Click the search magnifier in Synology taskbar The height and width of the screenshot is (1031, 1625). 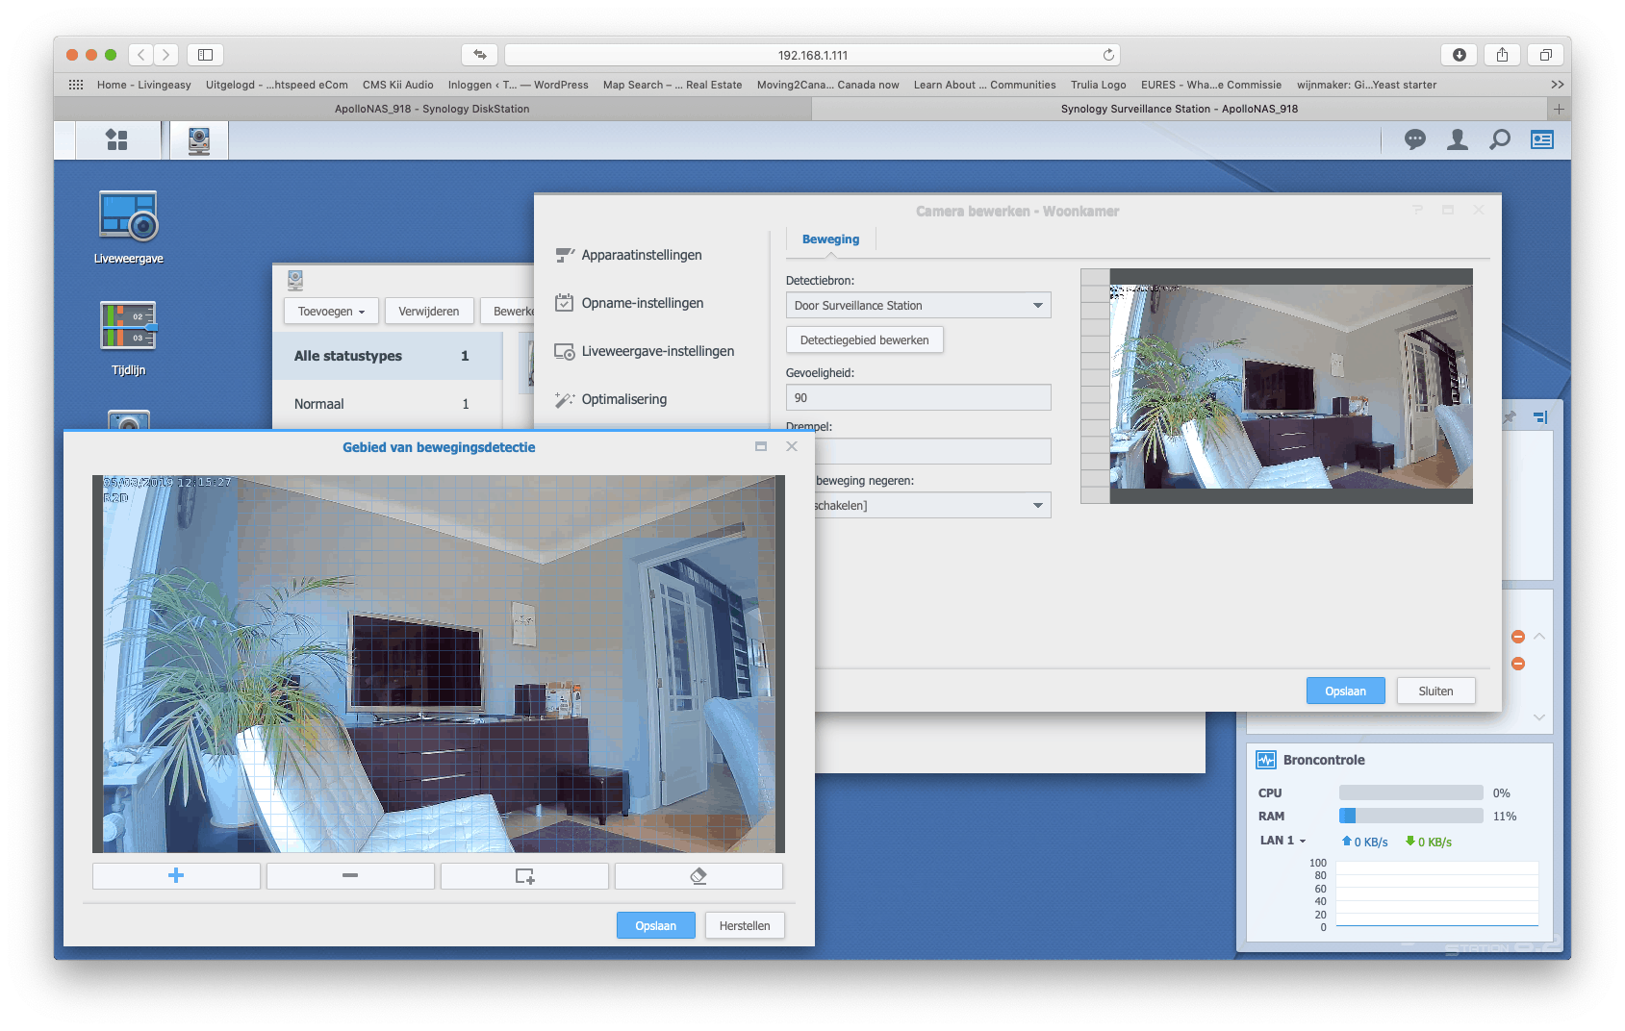(1499, 140)
